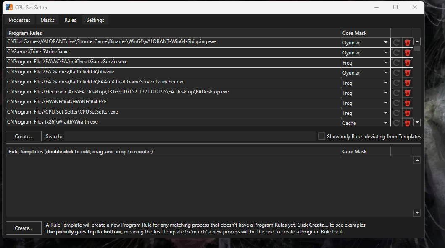Click the Program Rules scrollbar thumb

tap(417, 48)
